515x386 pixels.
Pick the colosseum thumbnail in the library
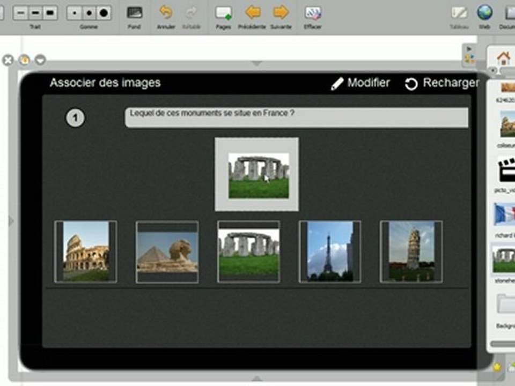point(507,124)
